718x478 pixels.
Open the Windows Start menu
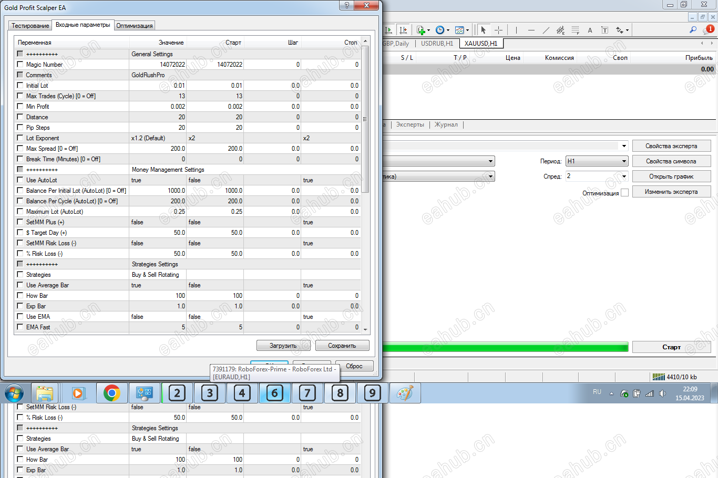pyautogui.click(x=14, y=393)
